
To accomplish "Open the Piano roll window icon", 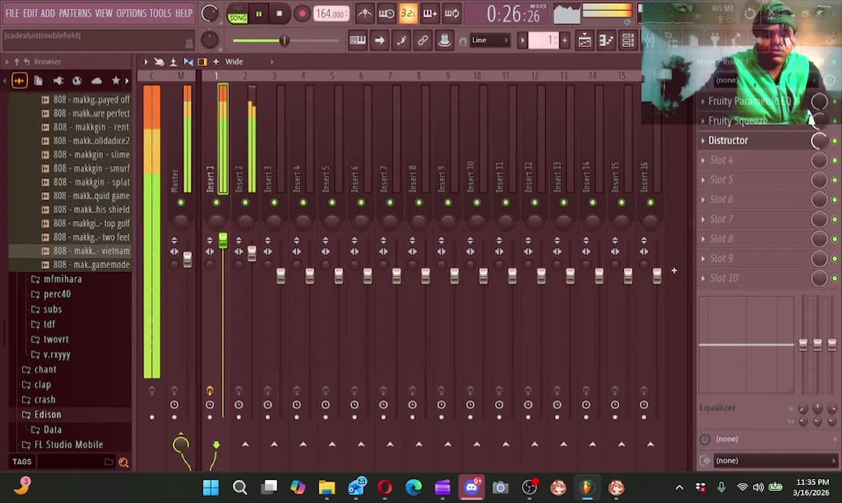I will (x=606, y=41).
